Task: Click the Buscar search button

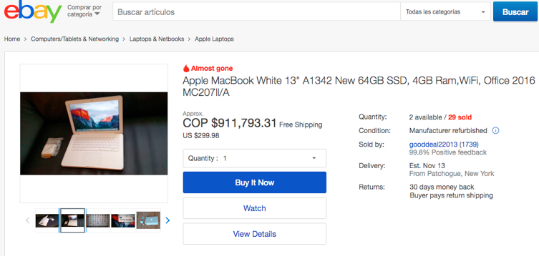Action: pyautogui.click(x=515, y=11)
